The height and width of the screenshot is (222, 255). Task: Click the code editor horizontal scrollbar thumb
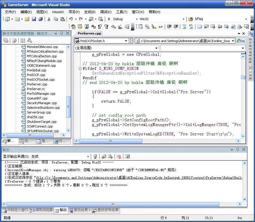tap(111, 141)
